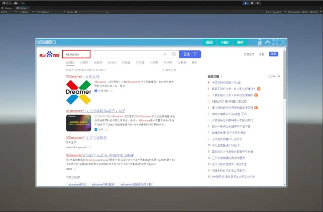Click the Baidu logo
This screenshot has height=212, width=323.
48,54
